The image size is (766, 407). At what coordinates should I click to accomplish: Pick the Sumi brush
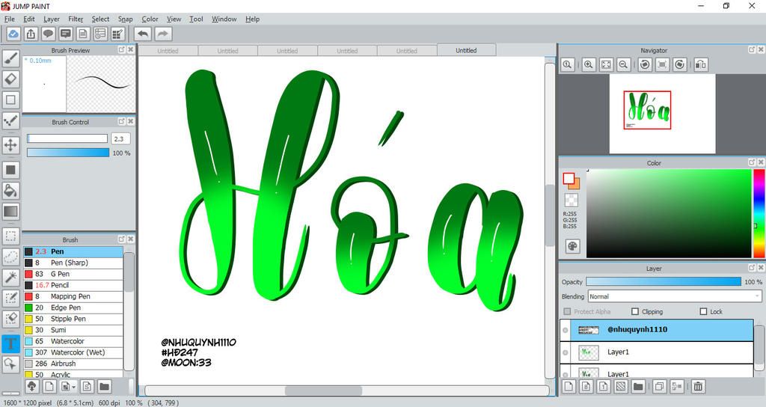(x=73, y=330)
